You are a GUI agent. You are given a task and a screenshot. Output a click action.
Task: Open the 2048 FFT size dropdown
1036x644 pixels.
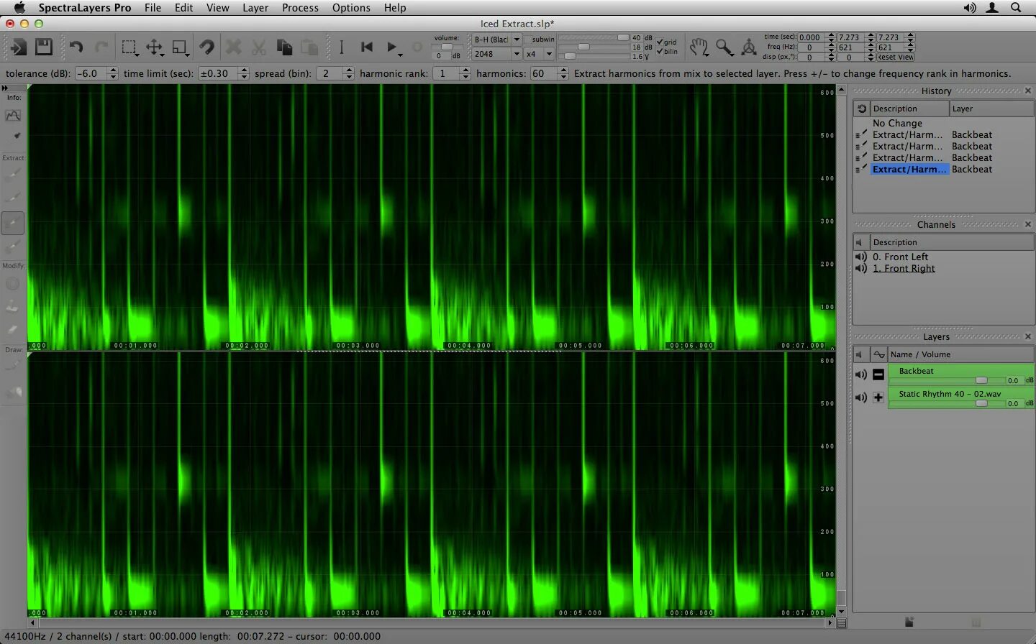coord(496,54)
